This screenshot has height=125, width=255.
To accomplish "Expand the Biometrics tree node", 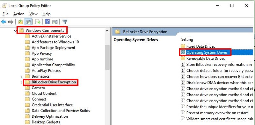I will coord(21,76).
